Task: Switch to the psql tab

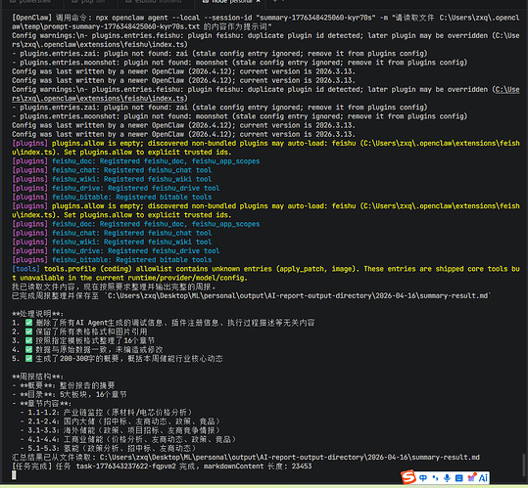Action: click(x=91, y=1)
